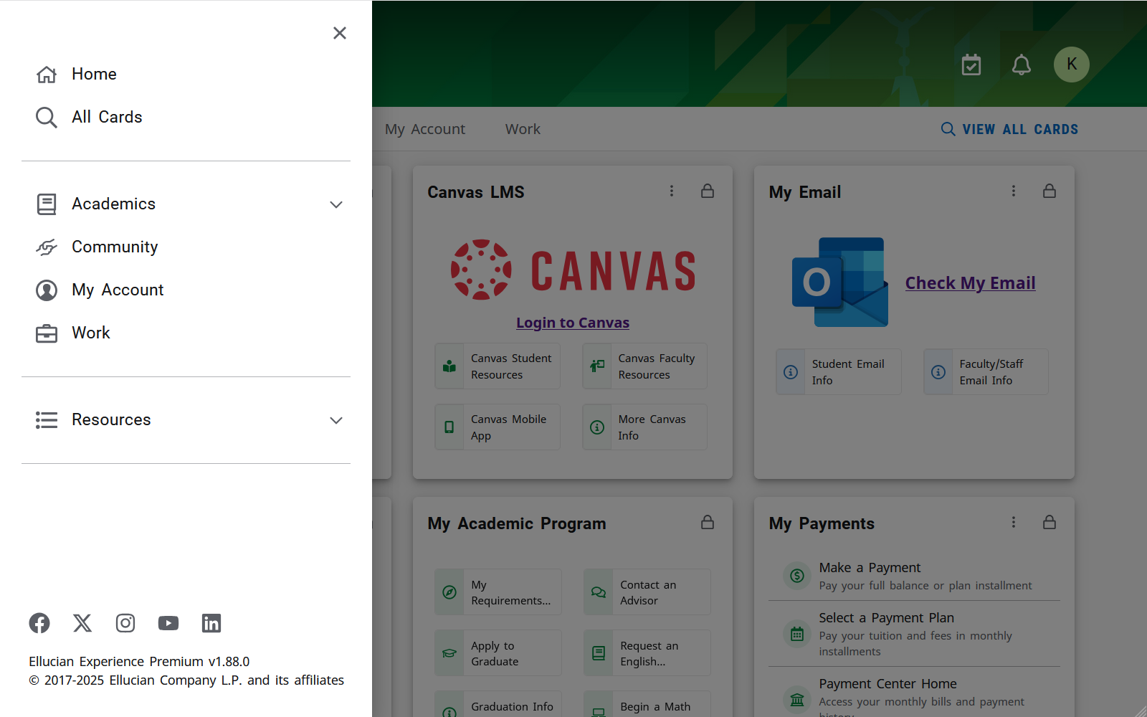This screenshot has height=717, width=1147.
Task: Click the Outlook logo in My Email
Action: point(840,282)
